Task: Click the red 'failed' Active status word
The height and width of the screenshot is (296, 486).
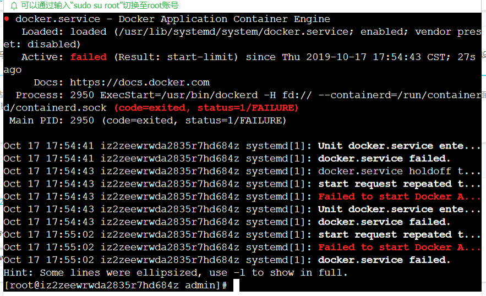Action: [x=88, y=57]
